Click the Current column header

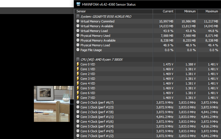[x=164, y=11]
